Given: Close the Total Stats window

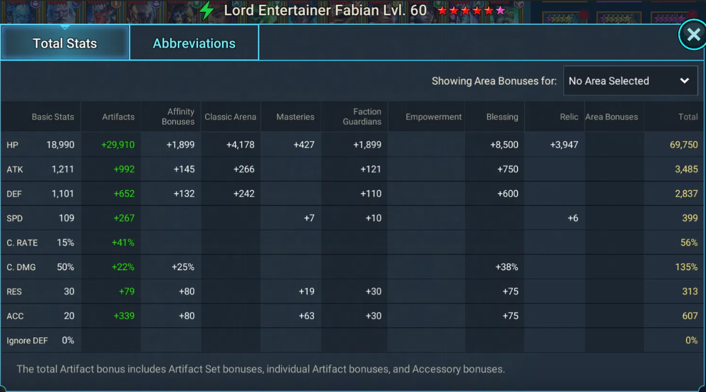Looking at the screenshot, I should pyautogui.click(x=693, y=34).
